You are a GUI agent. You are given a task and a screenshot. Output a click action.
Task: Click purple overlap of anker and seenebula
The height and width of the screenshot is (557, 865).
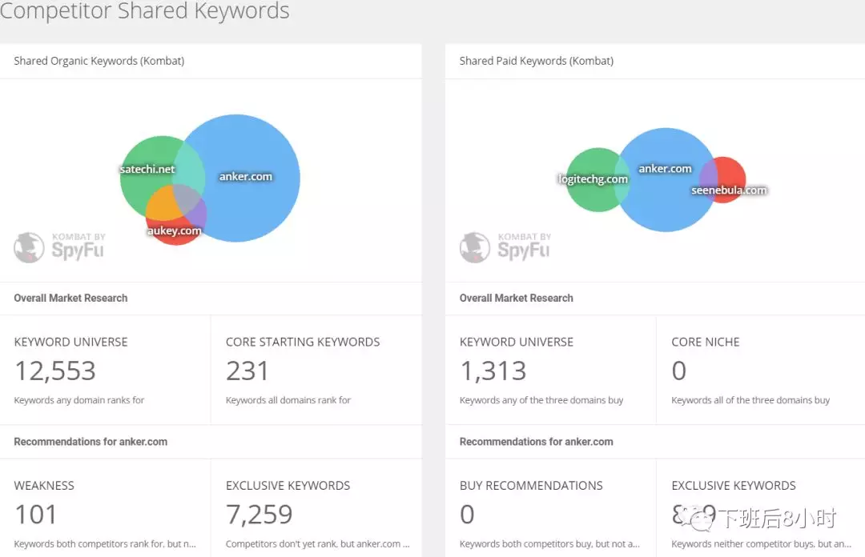click(x=708, y=178)
